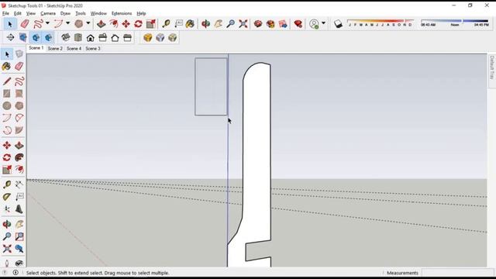
Task: Open the user account dropdown arrow
Action: click(x=323, y=23)
